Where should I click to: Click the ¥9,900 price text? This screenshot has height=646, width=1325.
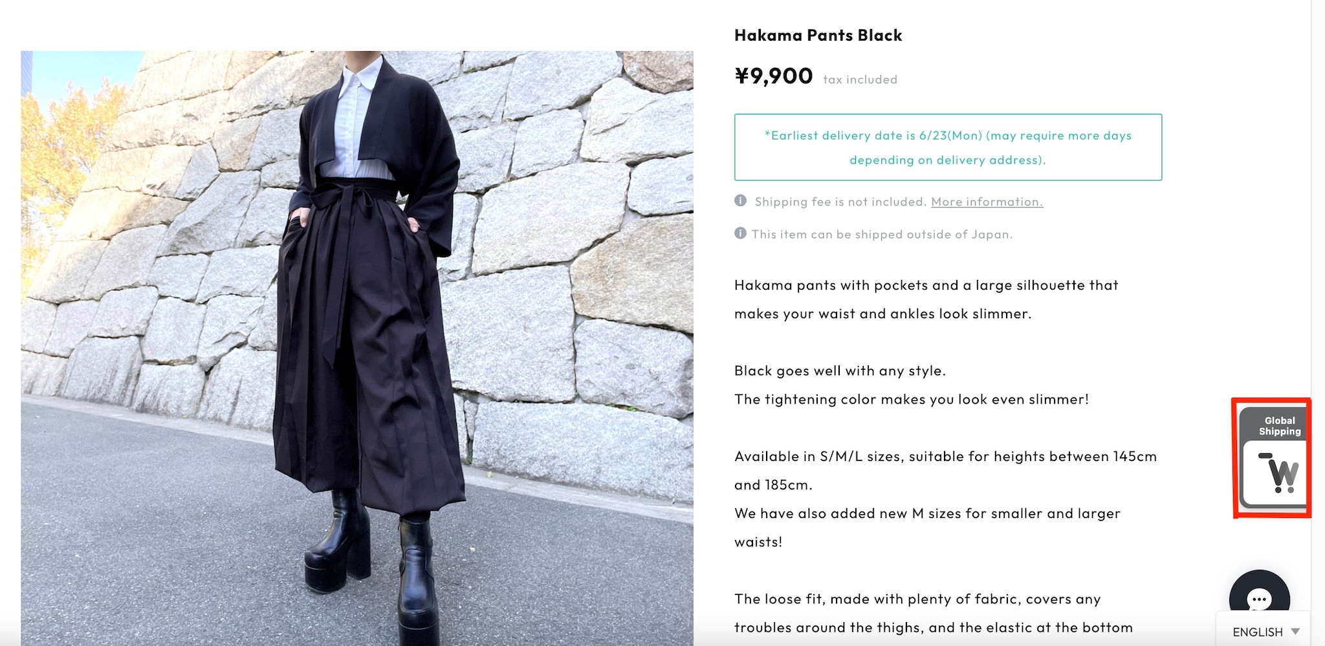[773, 76]
